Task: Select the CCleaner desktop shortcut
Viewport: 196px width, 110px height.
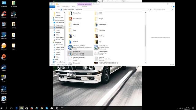Action: point(4,14)
